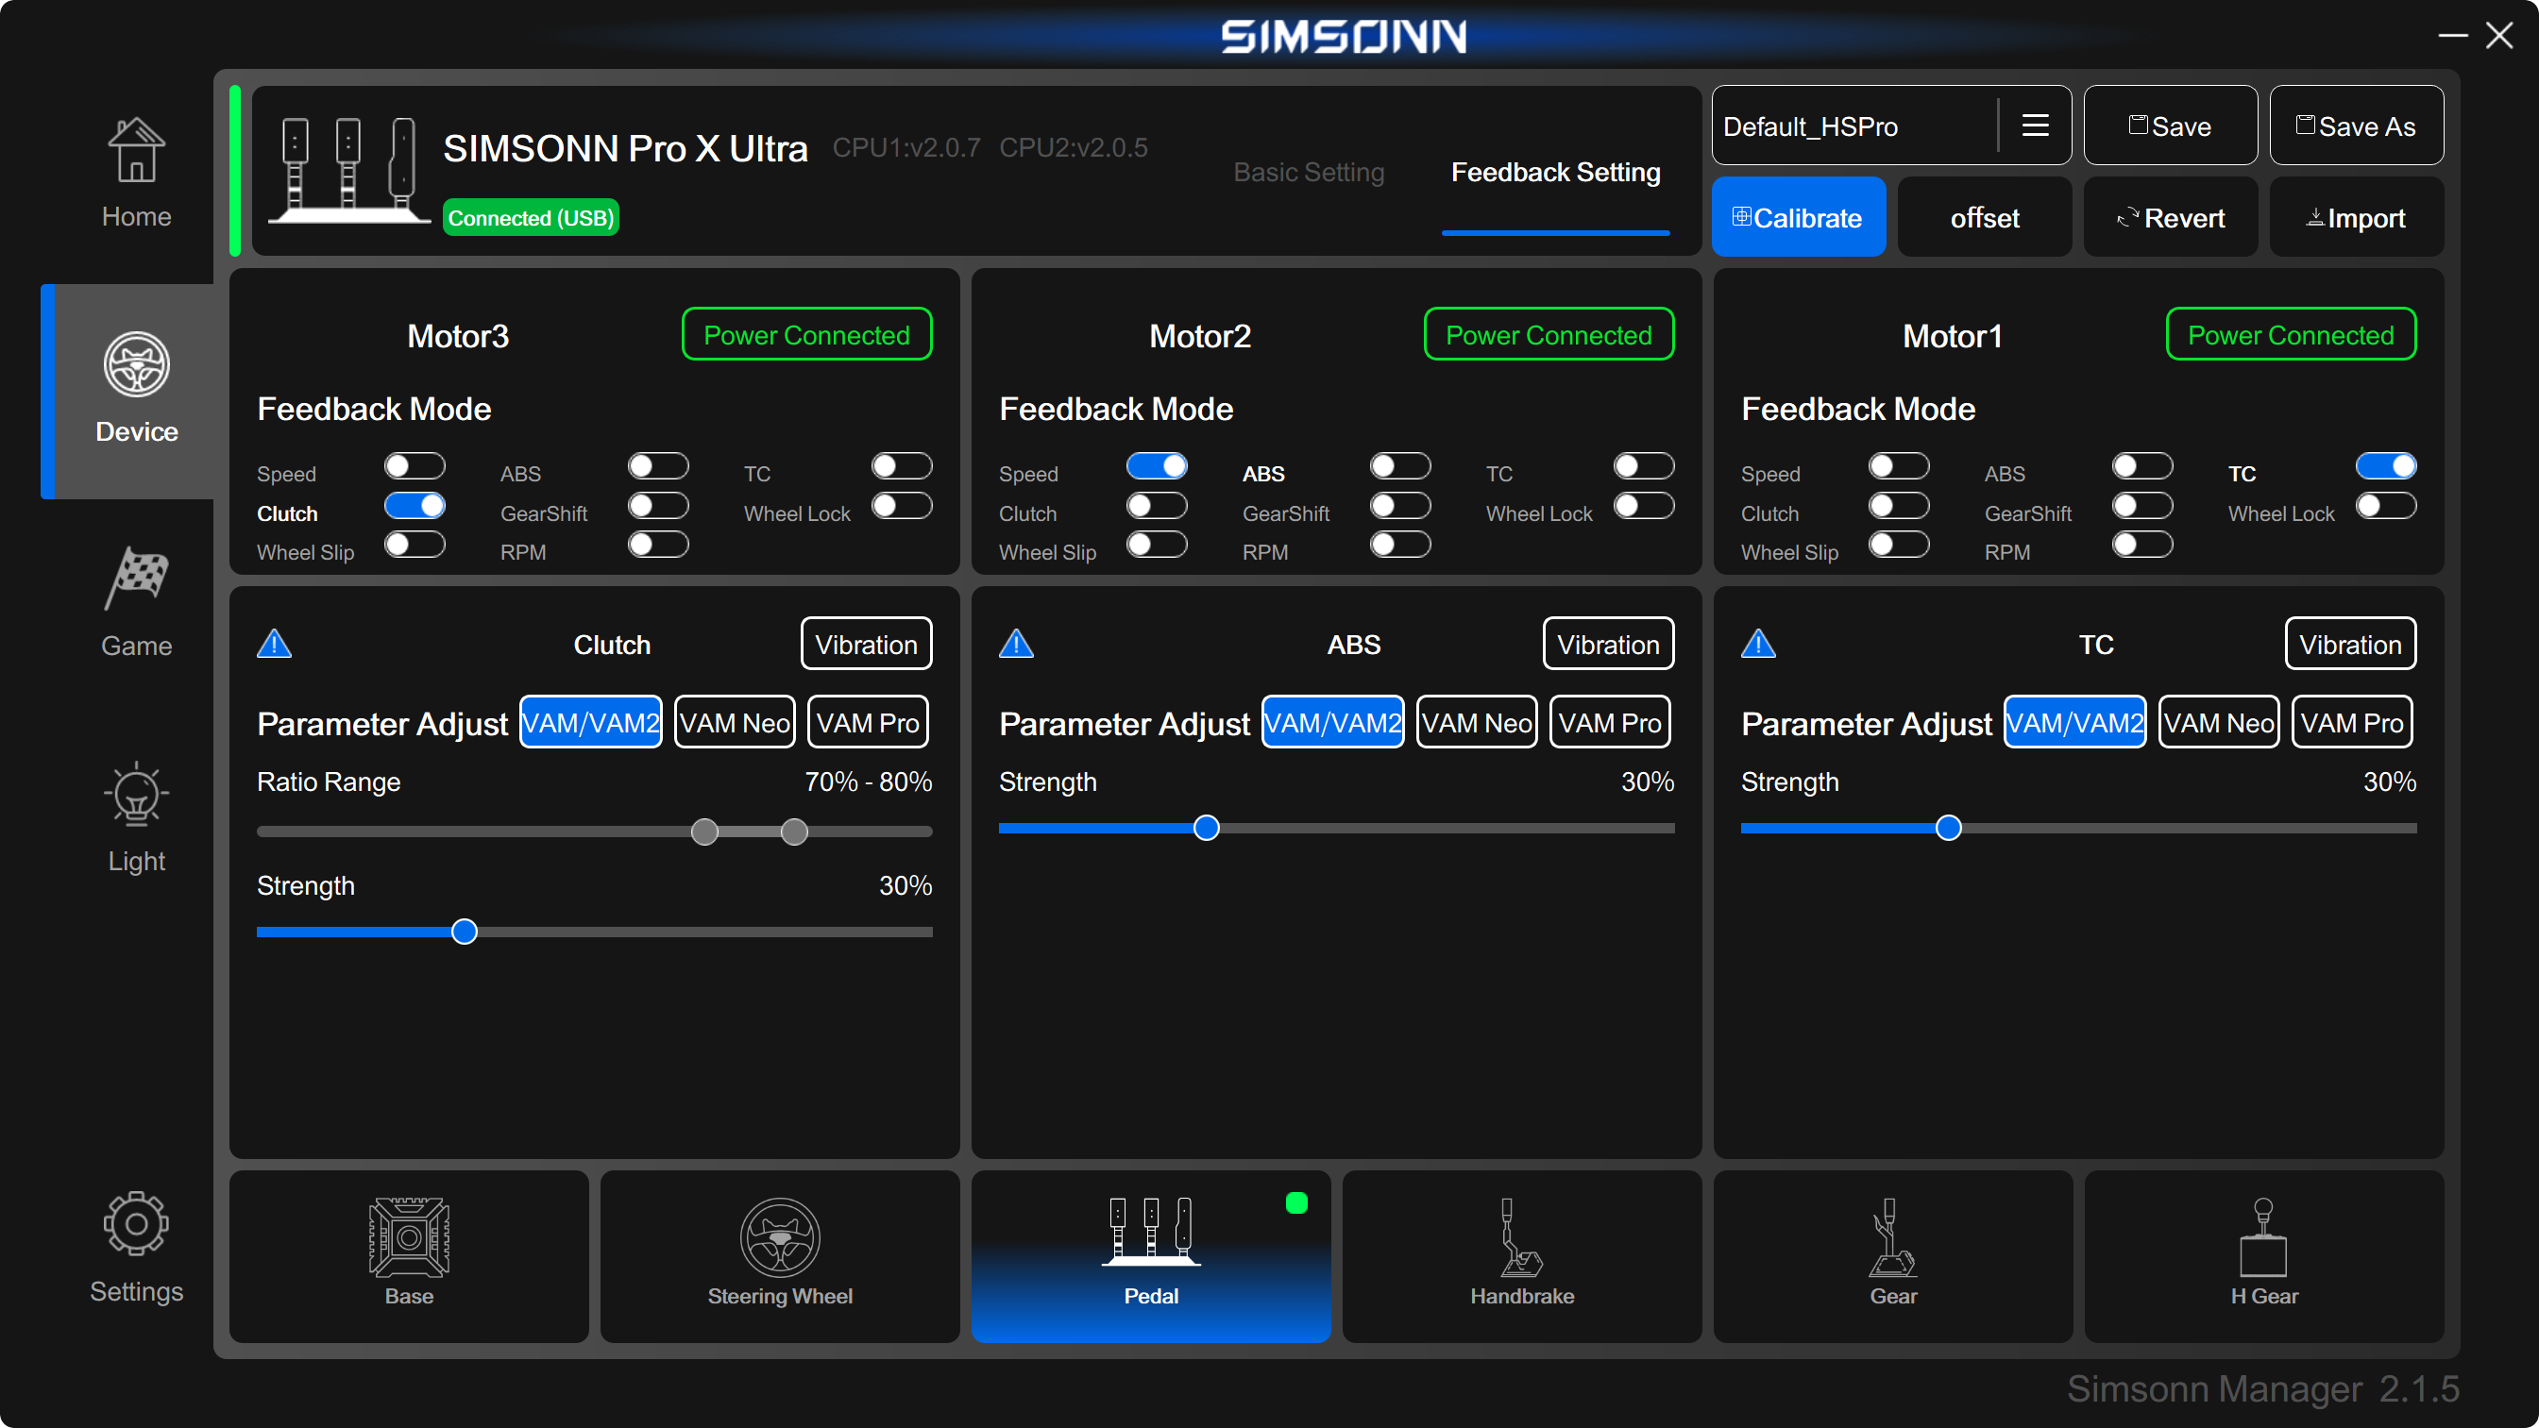Click Vibration button in ABS panel

(x=1609, y=644)
